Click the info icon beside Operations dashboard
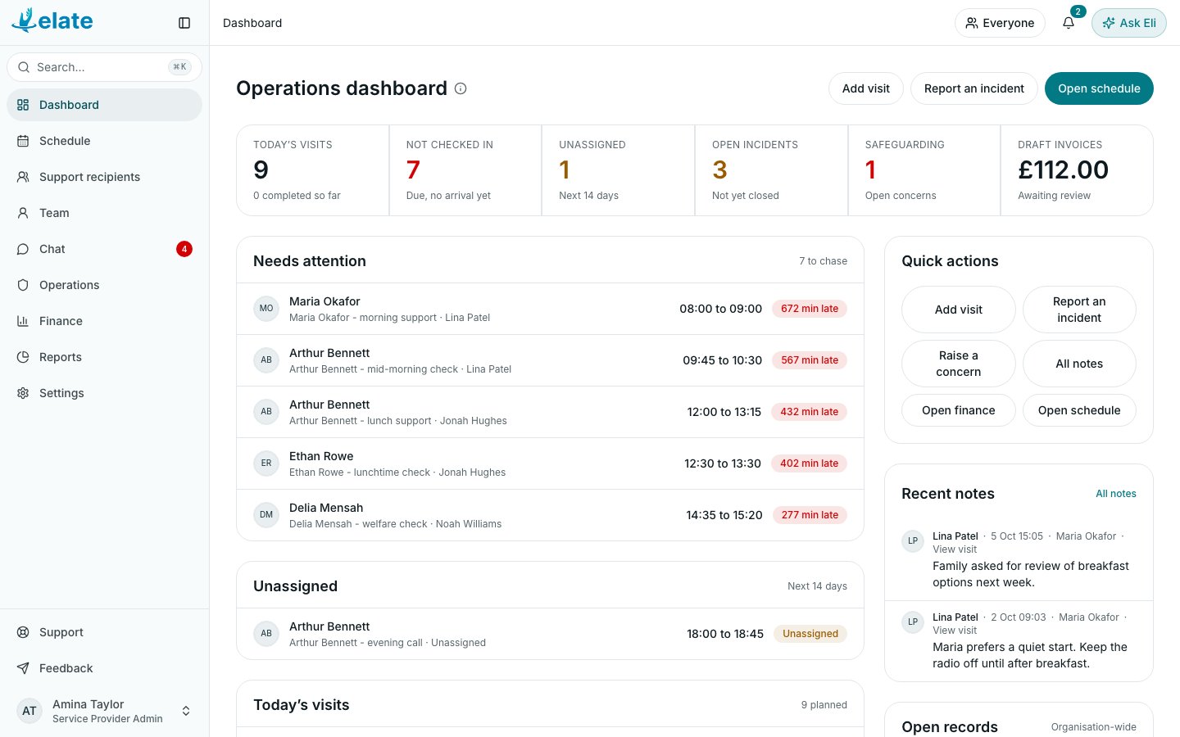Image resolution: width=1180 pixels, height=737 pixels. [x=461, y=88]
